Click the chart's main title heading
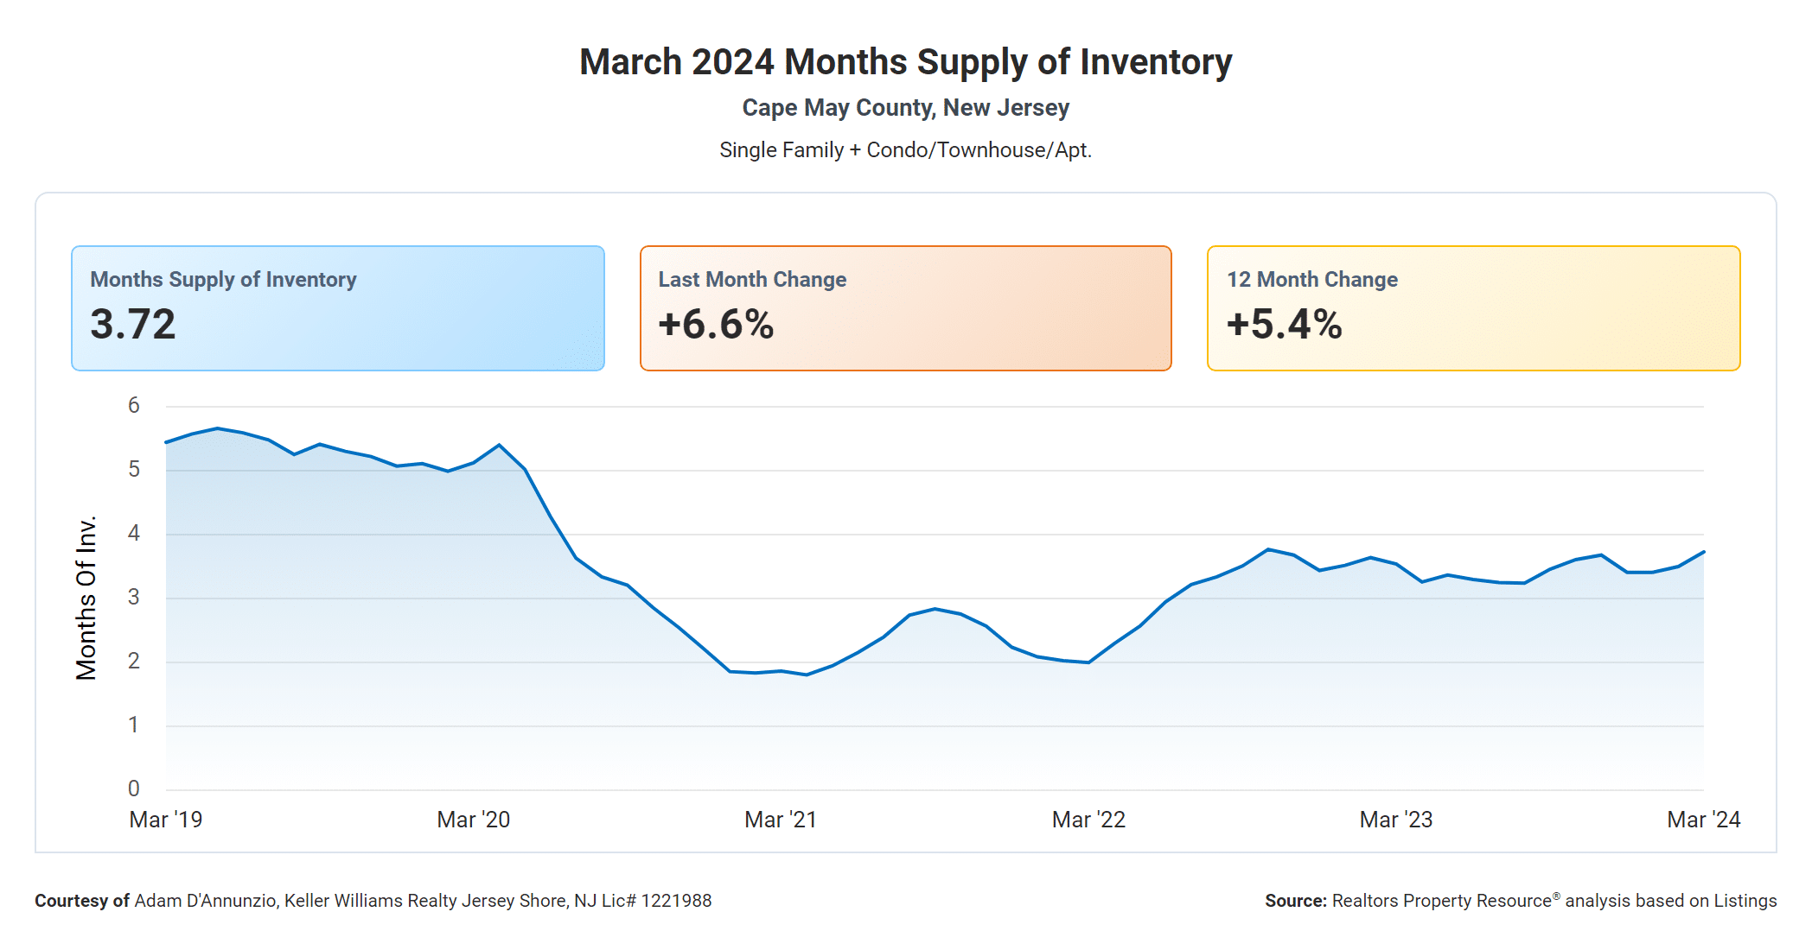This screenshot has width=1812, height=950. pos(905,62)
